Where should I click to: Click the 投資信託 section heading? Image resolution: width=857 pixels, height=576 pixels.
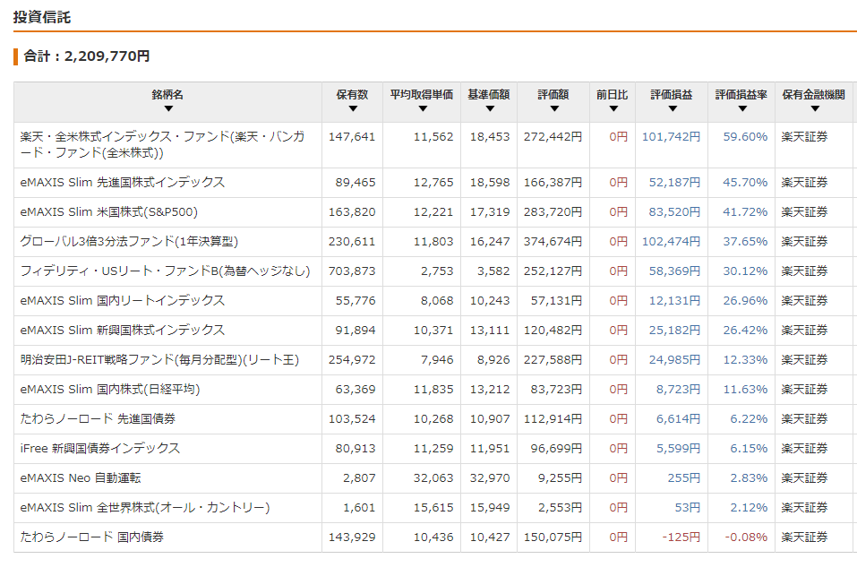[x=42, y=17]
